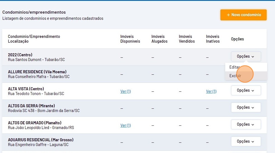Open ALTA VISTA available properties Ver (1) link

(126, 91)
